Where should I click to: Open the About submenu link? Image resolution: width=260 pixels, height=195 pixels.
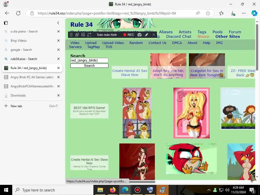(192, 43)
